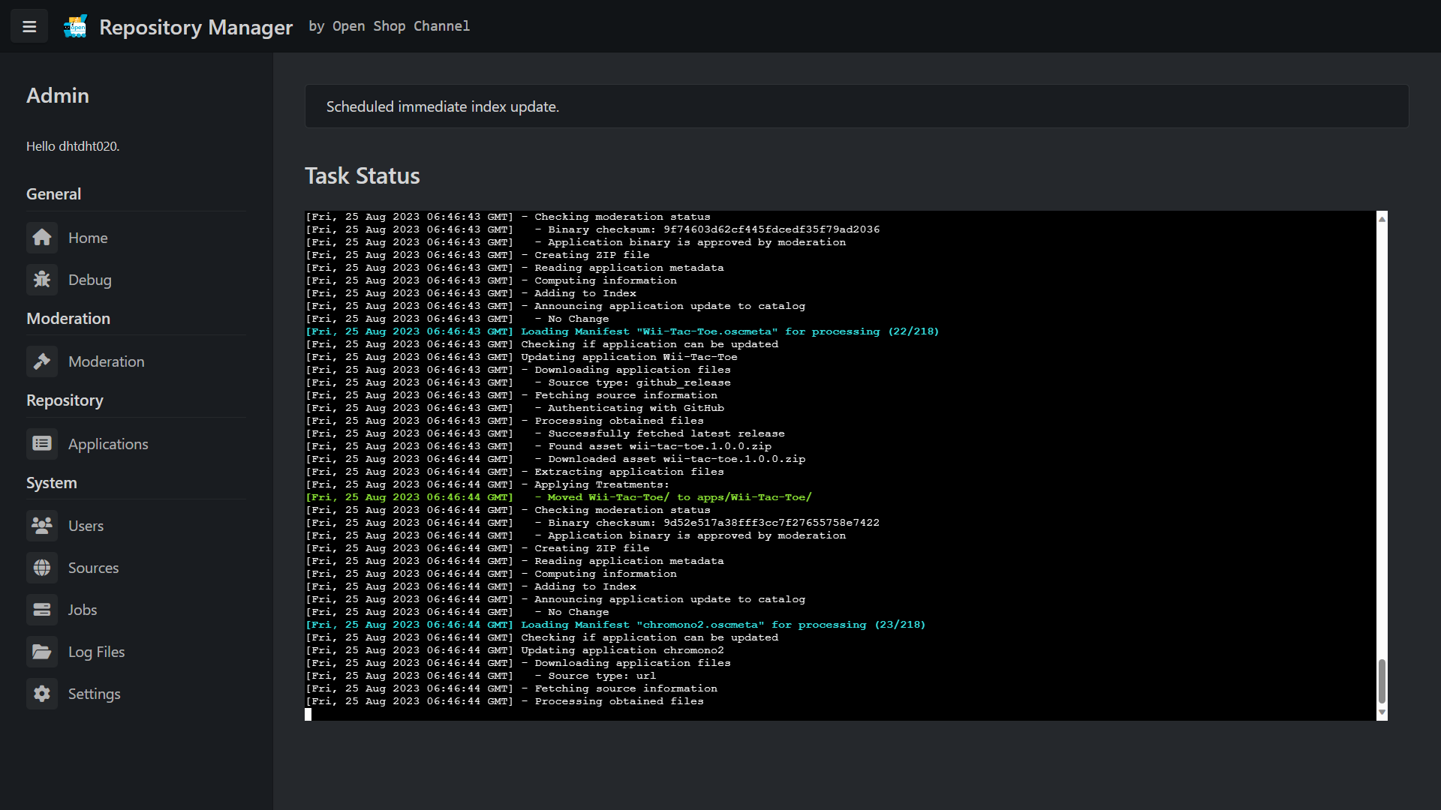Click the Users group icon
1441x810 pixels.
coord(42,526)
